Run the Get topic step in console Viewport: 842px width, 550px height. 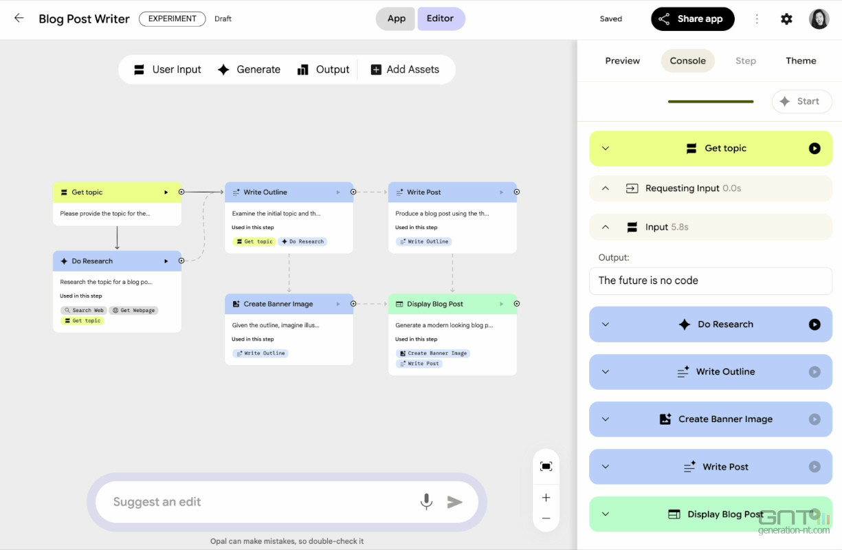pyautogui.click(x=815, y=148)
